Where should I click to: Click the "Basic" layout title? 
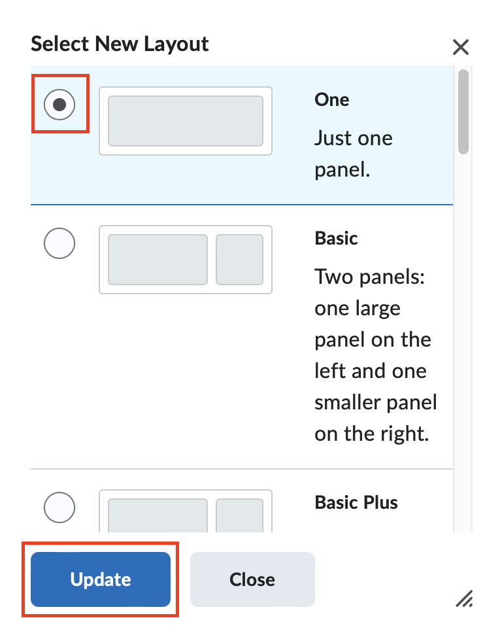coord(336,238)
